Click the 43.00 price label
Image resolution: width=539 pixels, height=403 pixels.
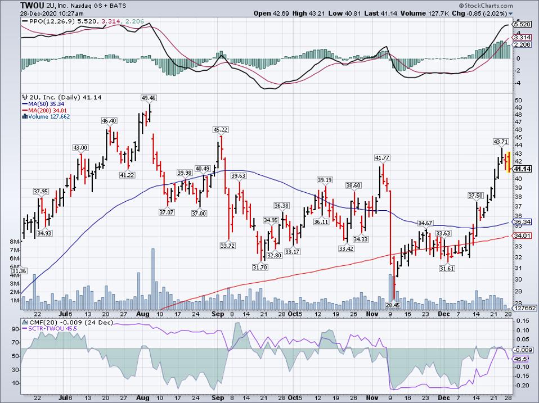click(x=80, y=148)
